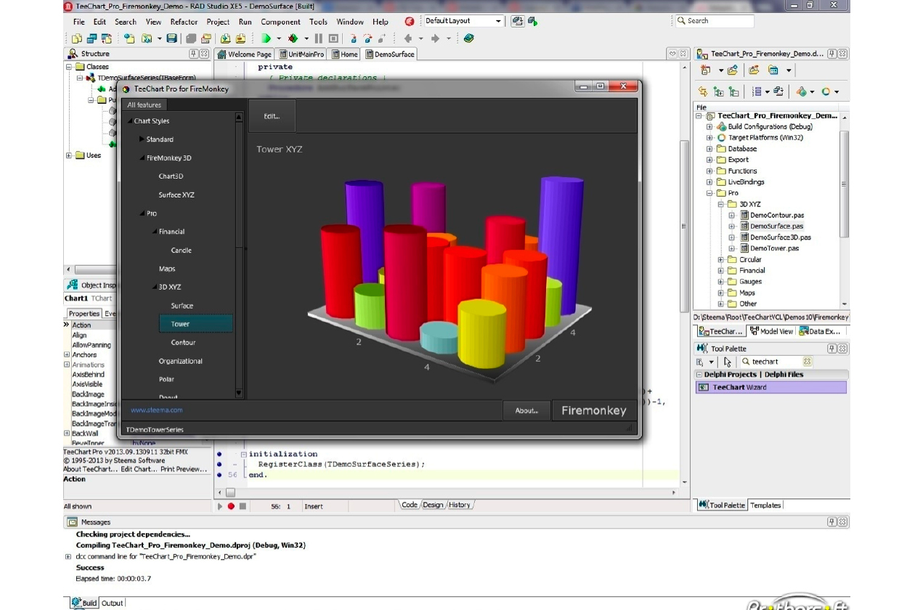Open the Refactor menu
The height and width of the screenshot is (610, 915).
click(184, 22)
